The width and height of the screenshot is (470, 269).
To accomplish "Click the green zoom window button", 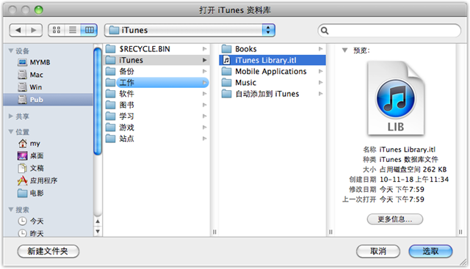I will pyautogui.click(x=39, y=10).
